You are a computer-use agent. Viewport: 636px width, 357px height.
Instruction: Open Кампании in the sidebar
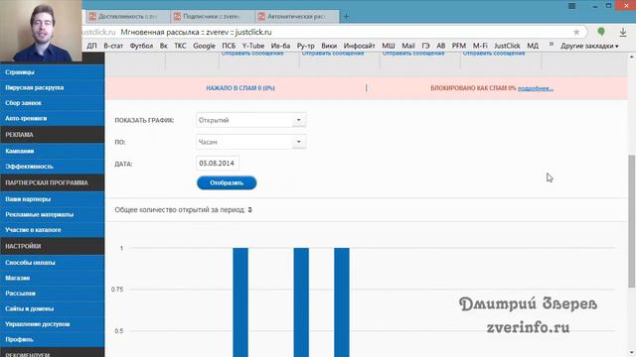[x=53, y=151]
